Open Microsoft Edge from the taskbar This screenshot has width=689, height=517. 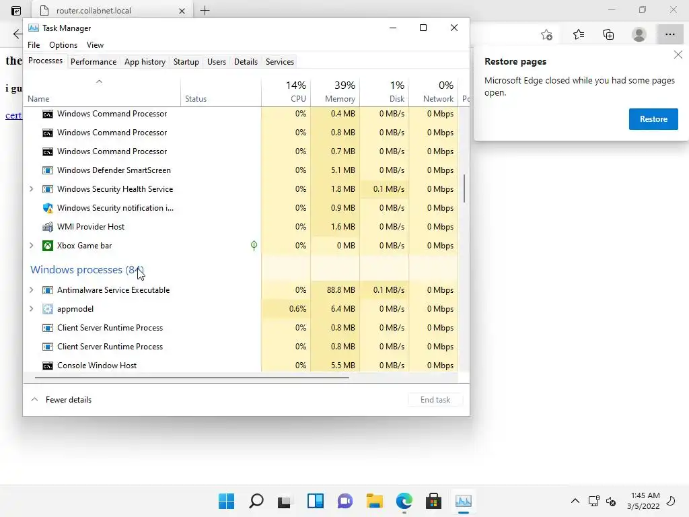point(404,501)
